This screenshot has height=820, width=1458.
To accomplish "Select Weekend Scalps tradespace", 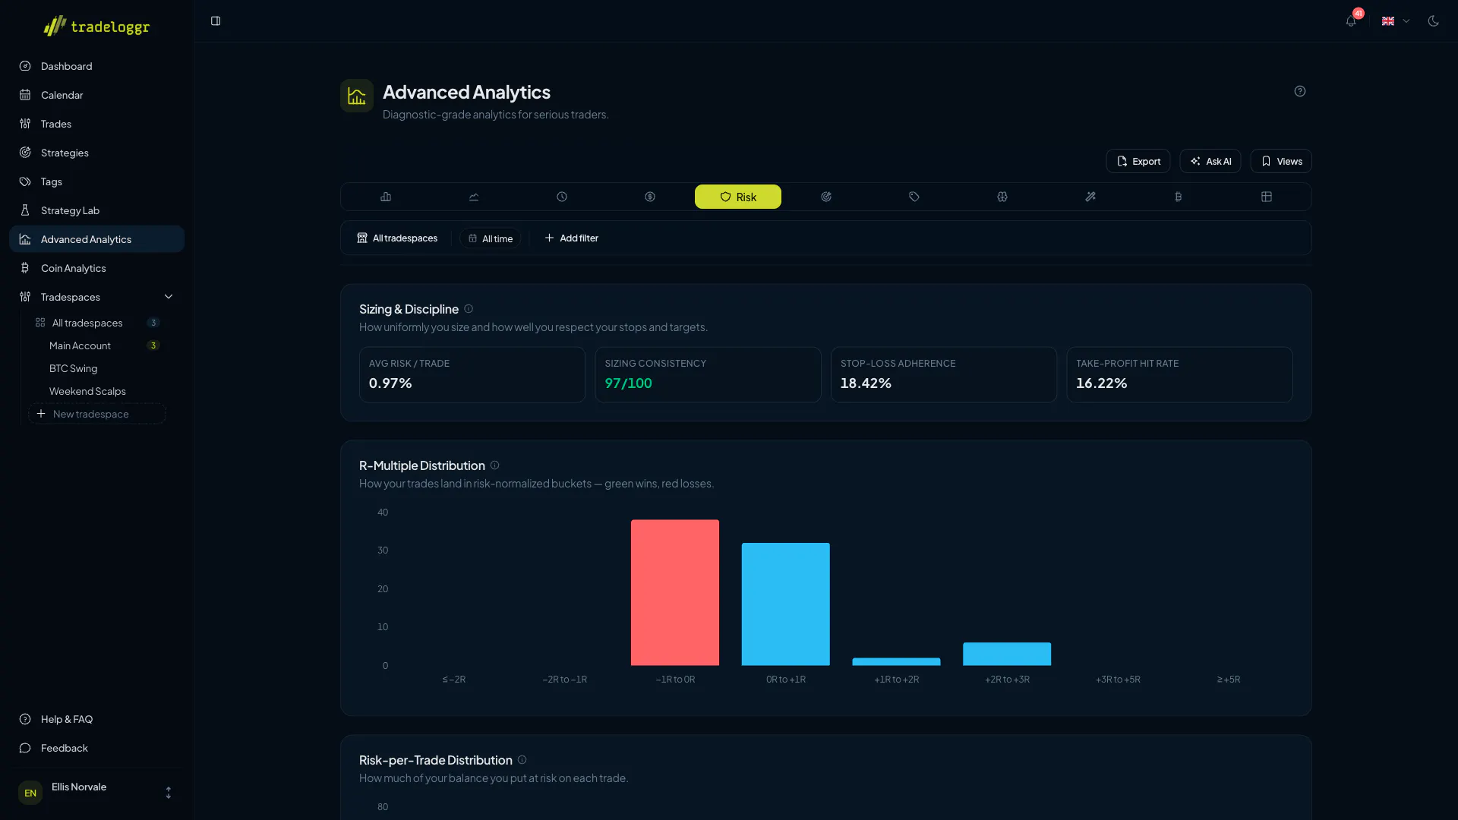I will click(x=97, y=391).
